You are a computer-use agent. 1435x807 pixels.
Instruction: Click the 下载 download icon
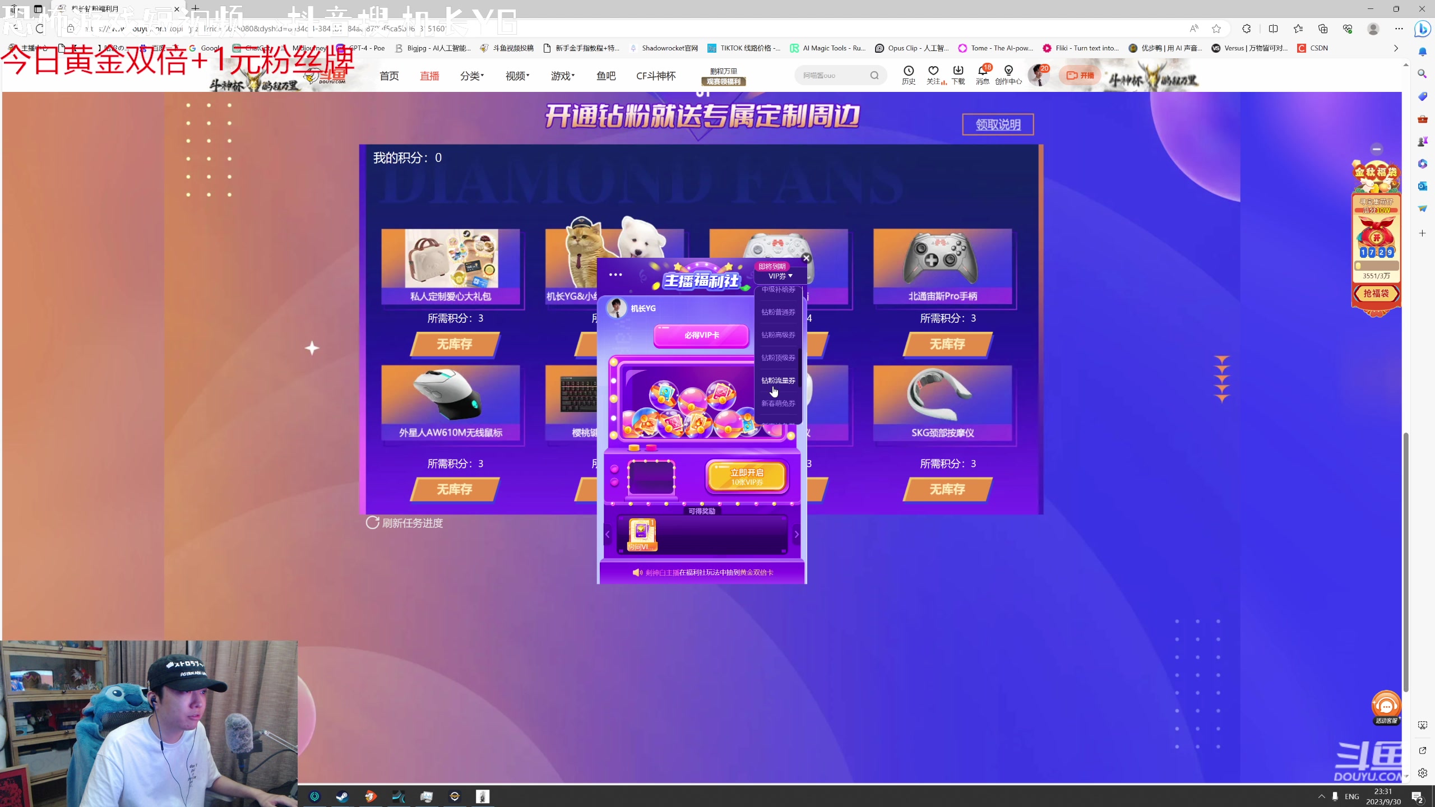958,71
